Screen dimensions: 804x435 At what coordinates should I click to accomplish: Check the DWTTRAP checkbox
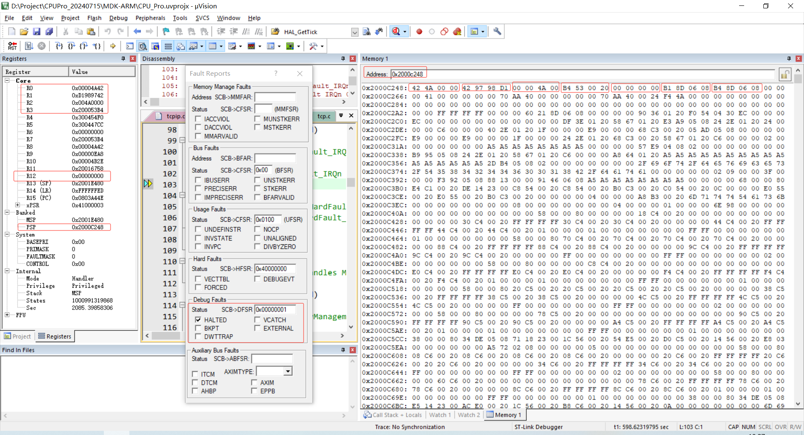pos(198,337)
